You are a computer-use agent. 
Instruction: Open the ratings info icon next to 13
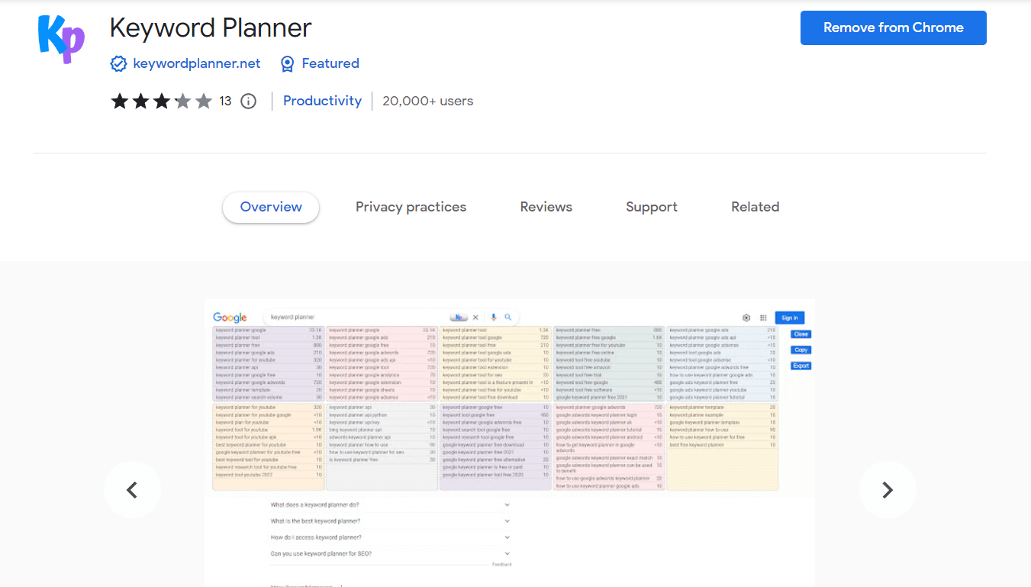[x=248, y=101]
